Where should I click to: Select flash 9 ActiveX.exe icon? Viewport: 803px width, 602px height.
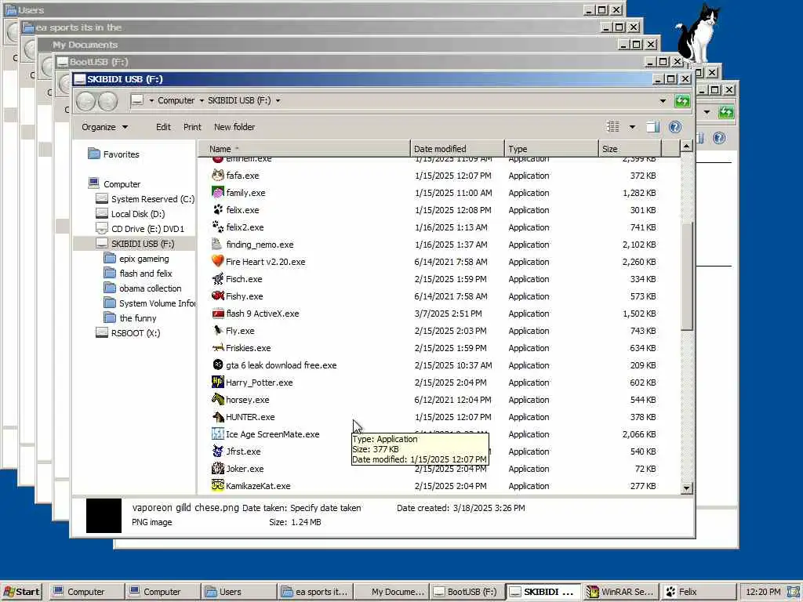coord(218,314)
